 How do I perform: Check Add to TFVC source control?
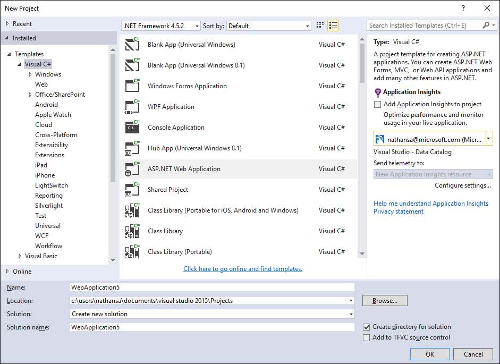pyautogui.click(x=366, y=337)
